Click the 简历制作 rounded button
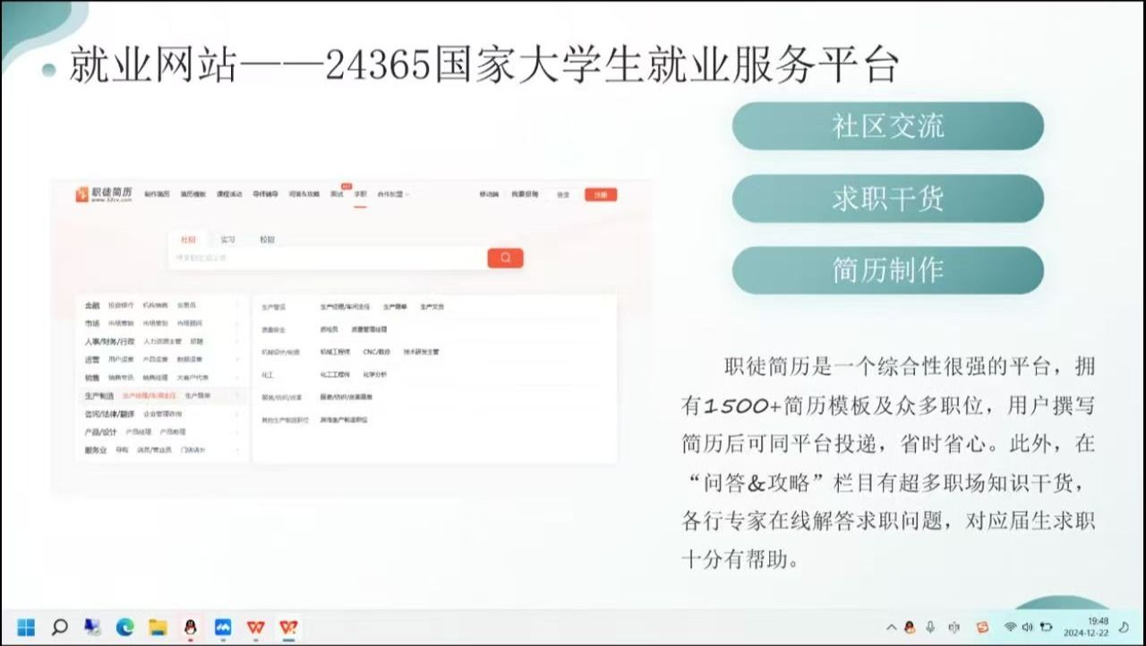The height and width of the screenshot is (646, 1146). tap(887, 270)
